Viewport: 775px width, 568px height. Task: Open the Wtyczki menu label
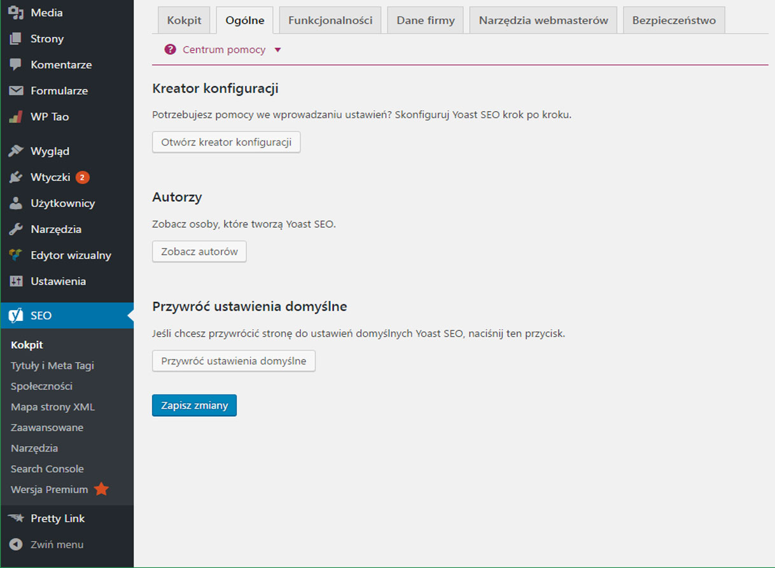click(x=50, y=177)
